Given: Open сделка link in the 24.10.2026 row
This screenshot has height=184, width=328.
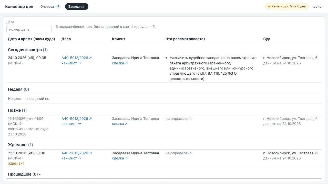Looking at the screenshot, I should pos(120,63).
